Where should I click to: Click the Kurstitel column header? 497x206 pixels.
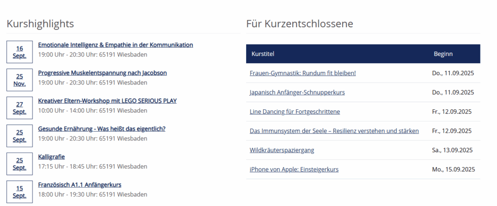[263, 54]
